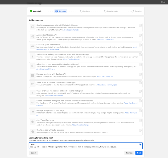Screen dimensions: 168x158
Task: Click the Meta Ads Manager use case icon
Action: [33, 27]
